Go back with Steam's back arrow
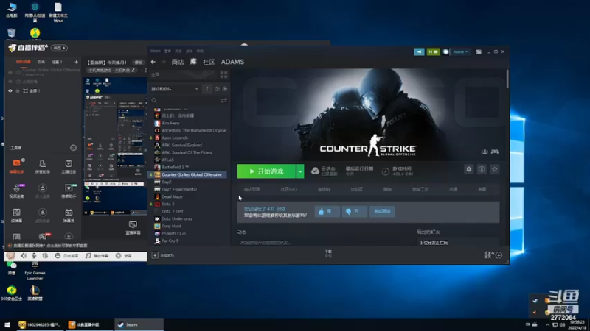Screen dimensions: 590x331 153,62
